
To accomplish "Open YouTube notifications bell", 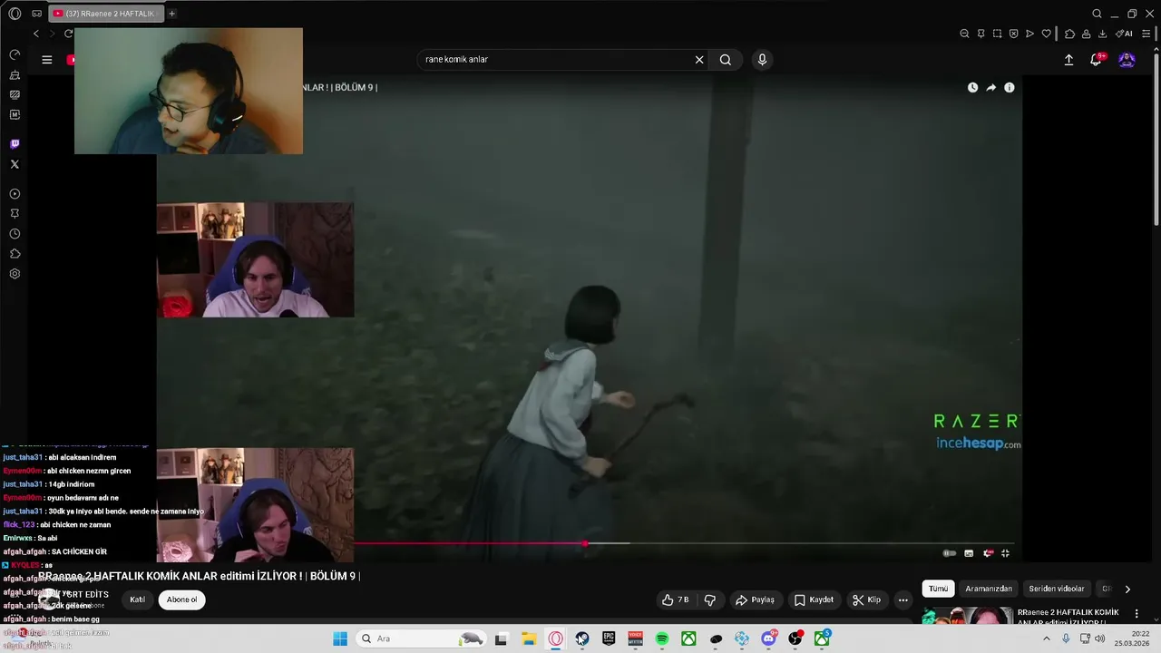I will 1096,60.
